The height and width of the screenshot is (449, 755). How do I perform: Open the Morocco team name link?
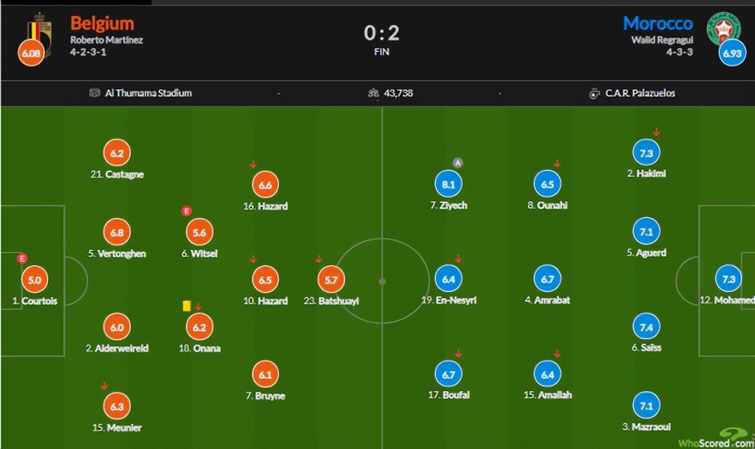pyautogui.click(x=658, y=24)
